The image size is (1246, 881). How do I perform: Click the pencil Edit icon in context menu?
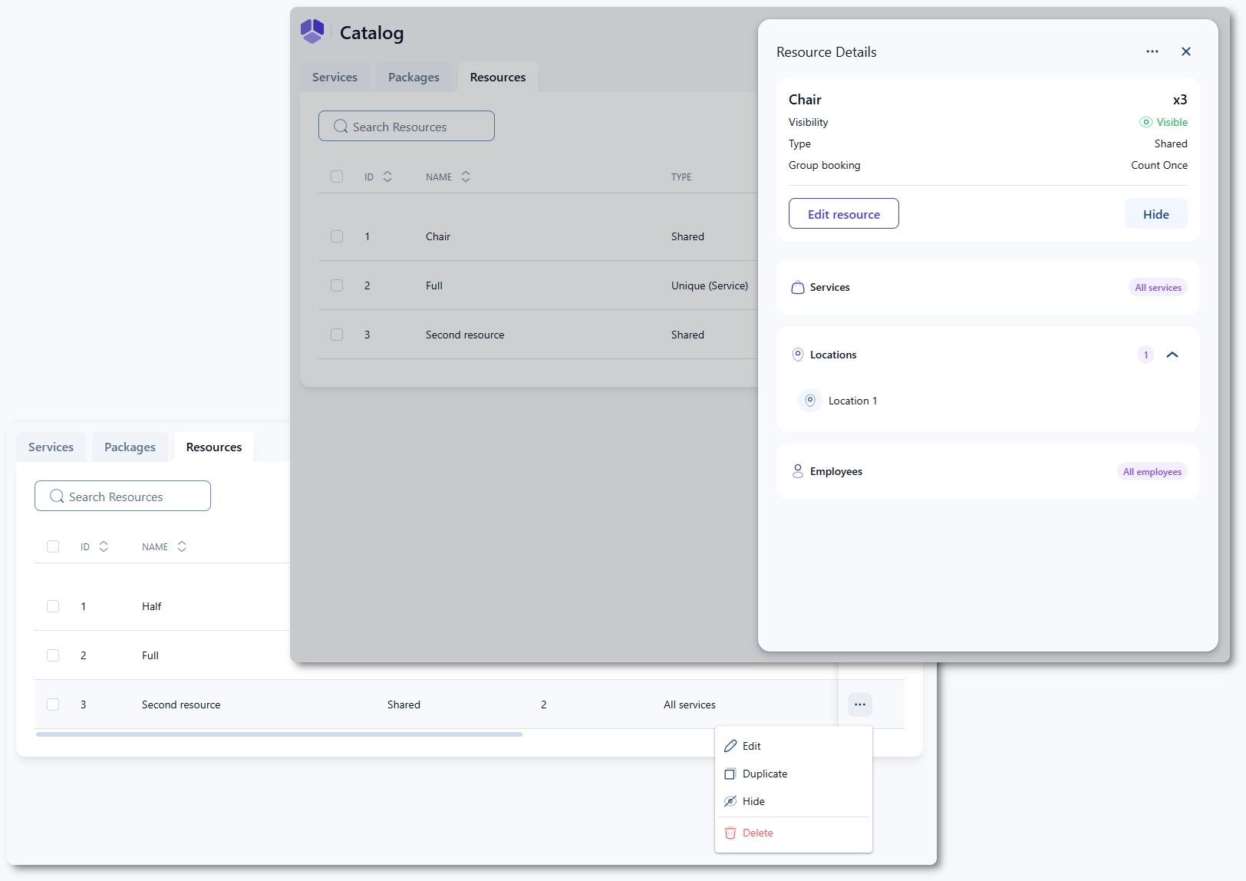coord(730,746)
